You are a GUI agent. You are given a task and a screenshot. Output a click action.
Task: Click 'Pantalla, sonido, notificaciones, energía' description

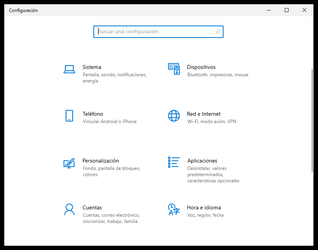115,78
